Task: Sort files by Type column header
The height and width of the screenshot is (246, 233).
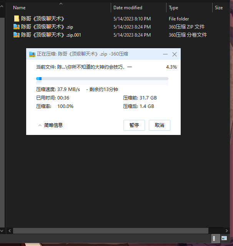Action: [173, 8]
